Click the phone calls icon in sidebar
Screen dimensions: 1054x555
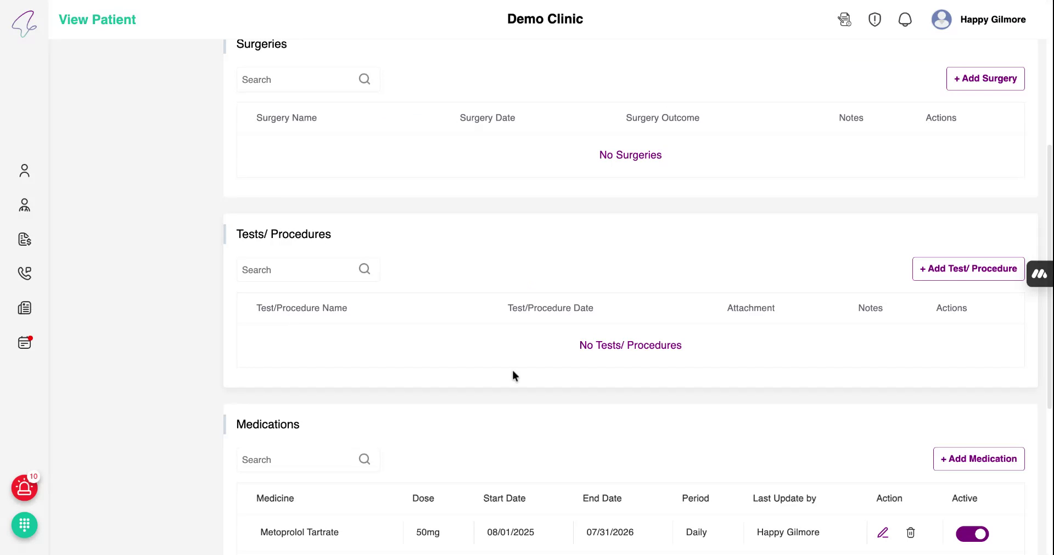tap(24, 273)
